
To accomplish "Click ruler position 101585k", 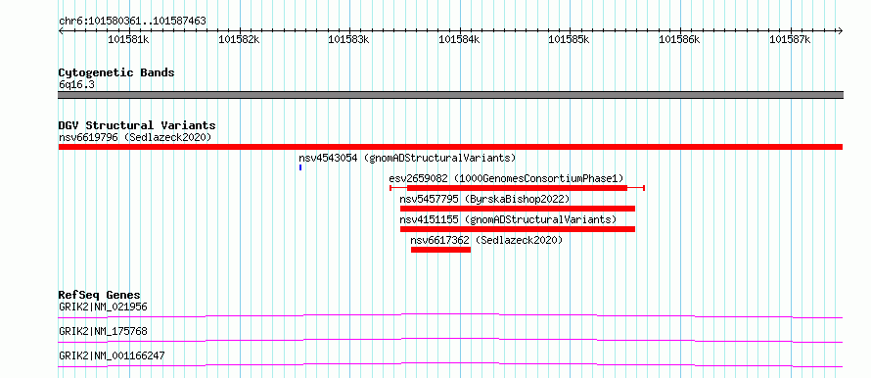I will (x=570, y=39).
